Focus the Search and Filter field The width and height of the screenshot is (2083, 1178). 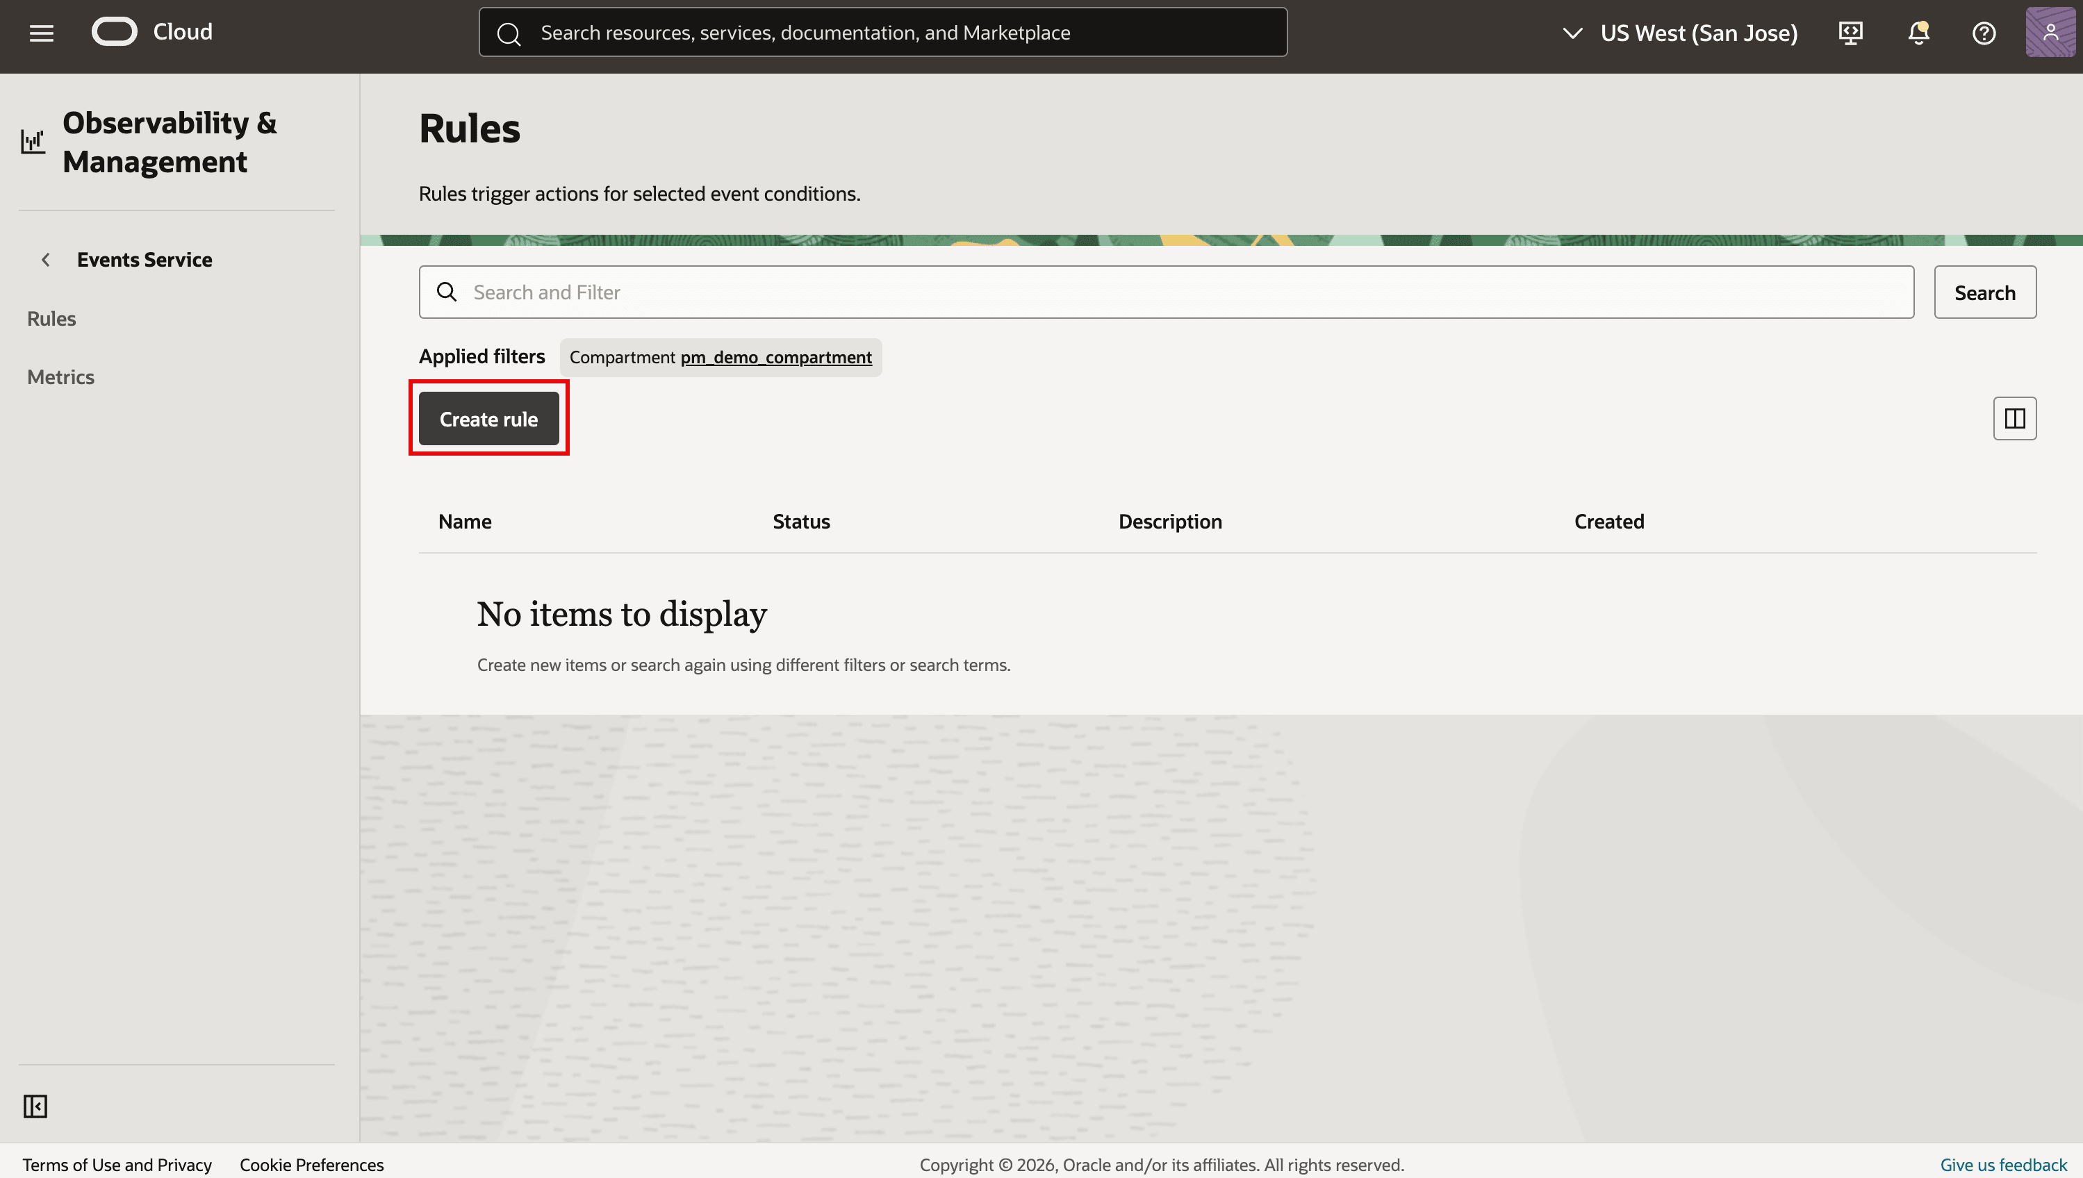point(1166,292)
